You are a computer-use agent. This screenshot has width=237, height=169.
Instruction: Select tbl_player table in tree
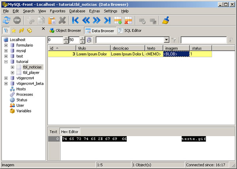31,73
